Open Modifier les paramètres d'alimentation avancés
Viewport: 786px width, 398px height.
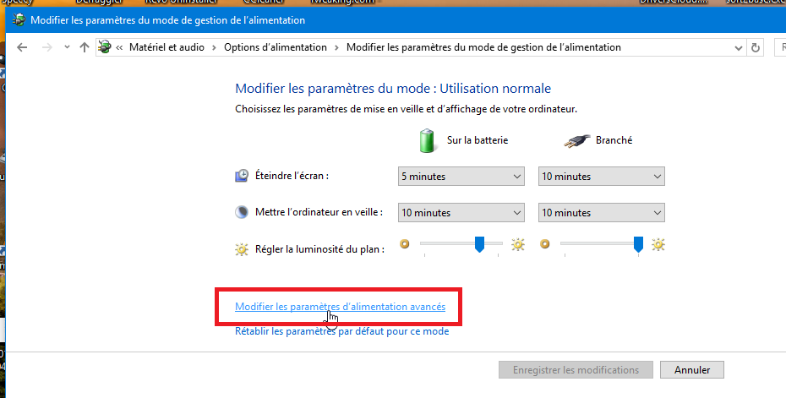pyautogui.click(x=340, y=307)
